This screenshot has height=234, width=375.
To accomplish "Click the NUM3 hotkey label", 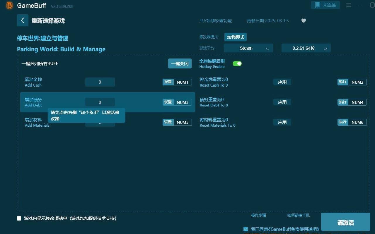I will point(183,102).
